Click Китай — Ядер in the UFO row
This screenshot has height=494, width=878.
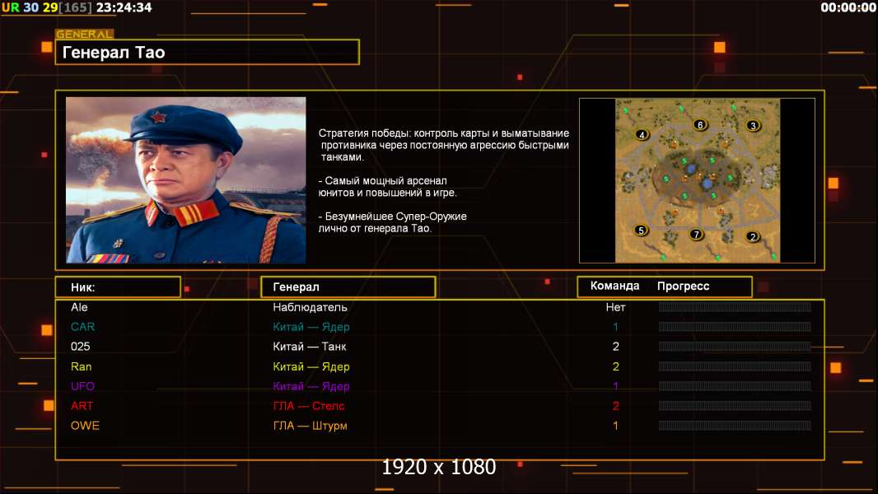click(311, 386)
